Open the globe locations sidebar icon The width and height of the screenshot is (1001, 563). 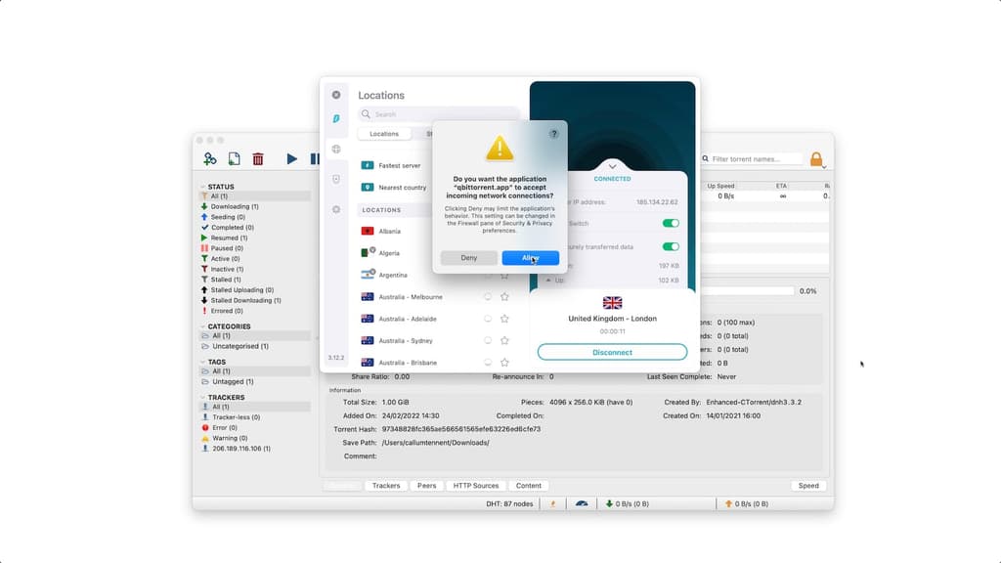point(336,150)
